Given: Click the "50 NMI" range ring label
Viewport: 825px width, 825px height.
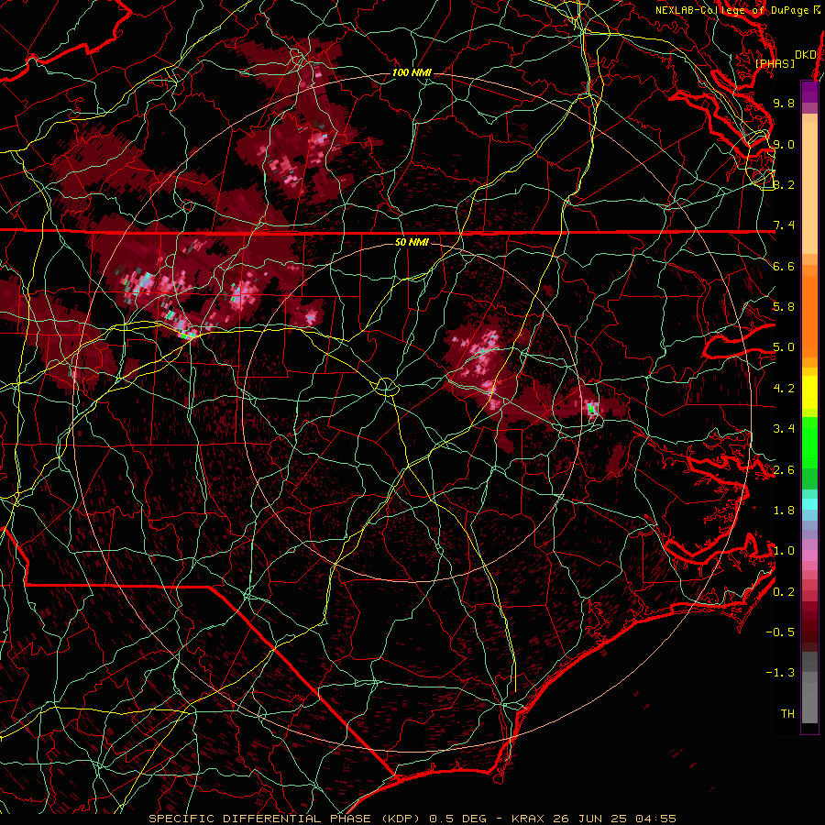Looking at the screenshot, I should point(412,242).
